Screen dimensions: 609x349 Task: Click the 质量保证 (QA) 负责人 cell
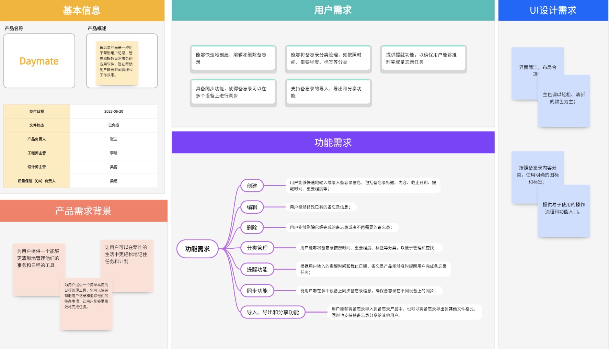[37, 181]
